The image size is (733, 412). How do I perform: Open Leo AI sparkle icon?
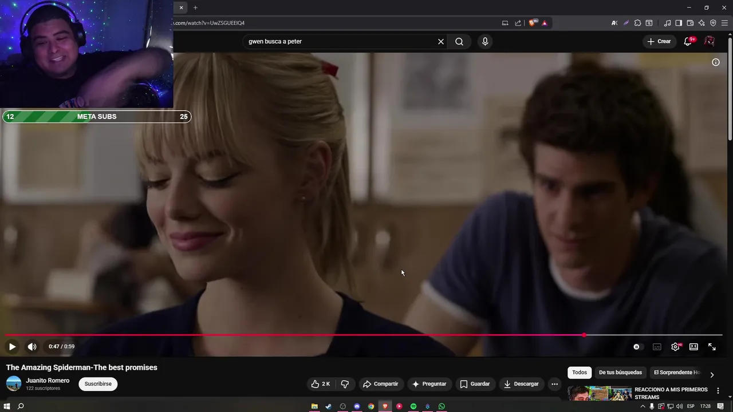point(702,23)
